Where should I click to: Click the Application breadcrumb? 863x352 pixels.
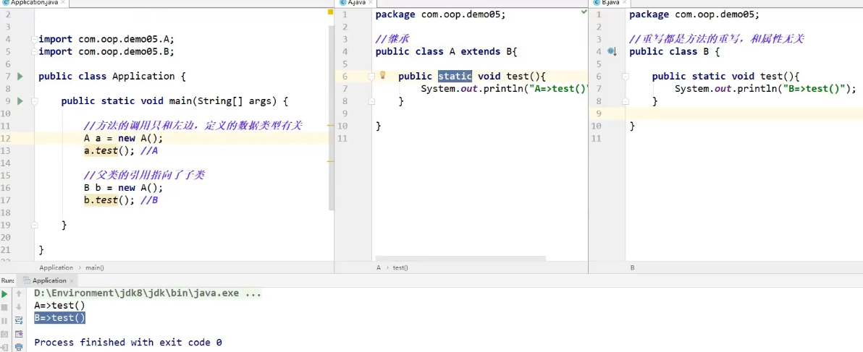[x=56, y=267]
